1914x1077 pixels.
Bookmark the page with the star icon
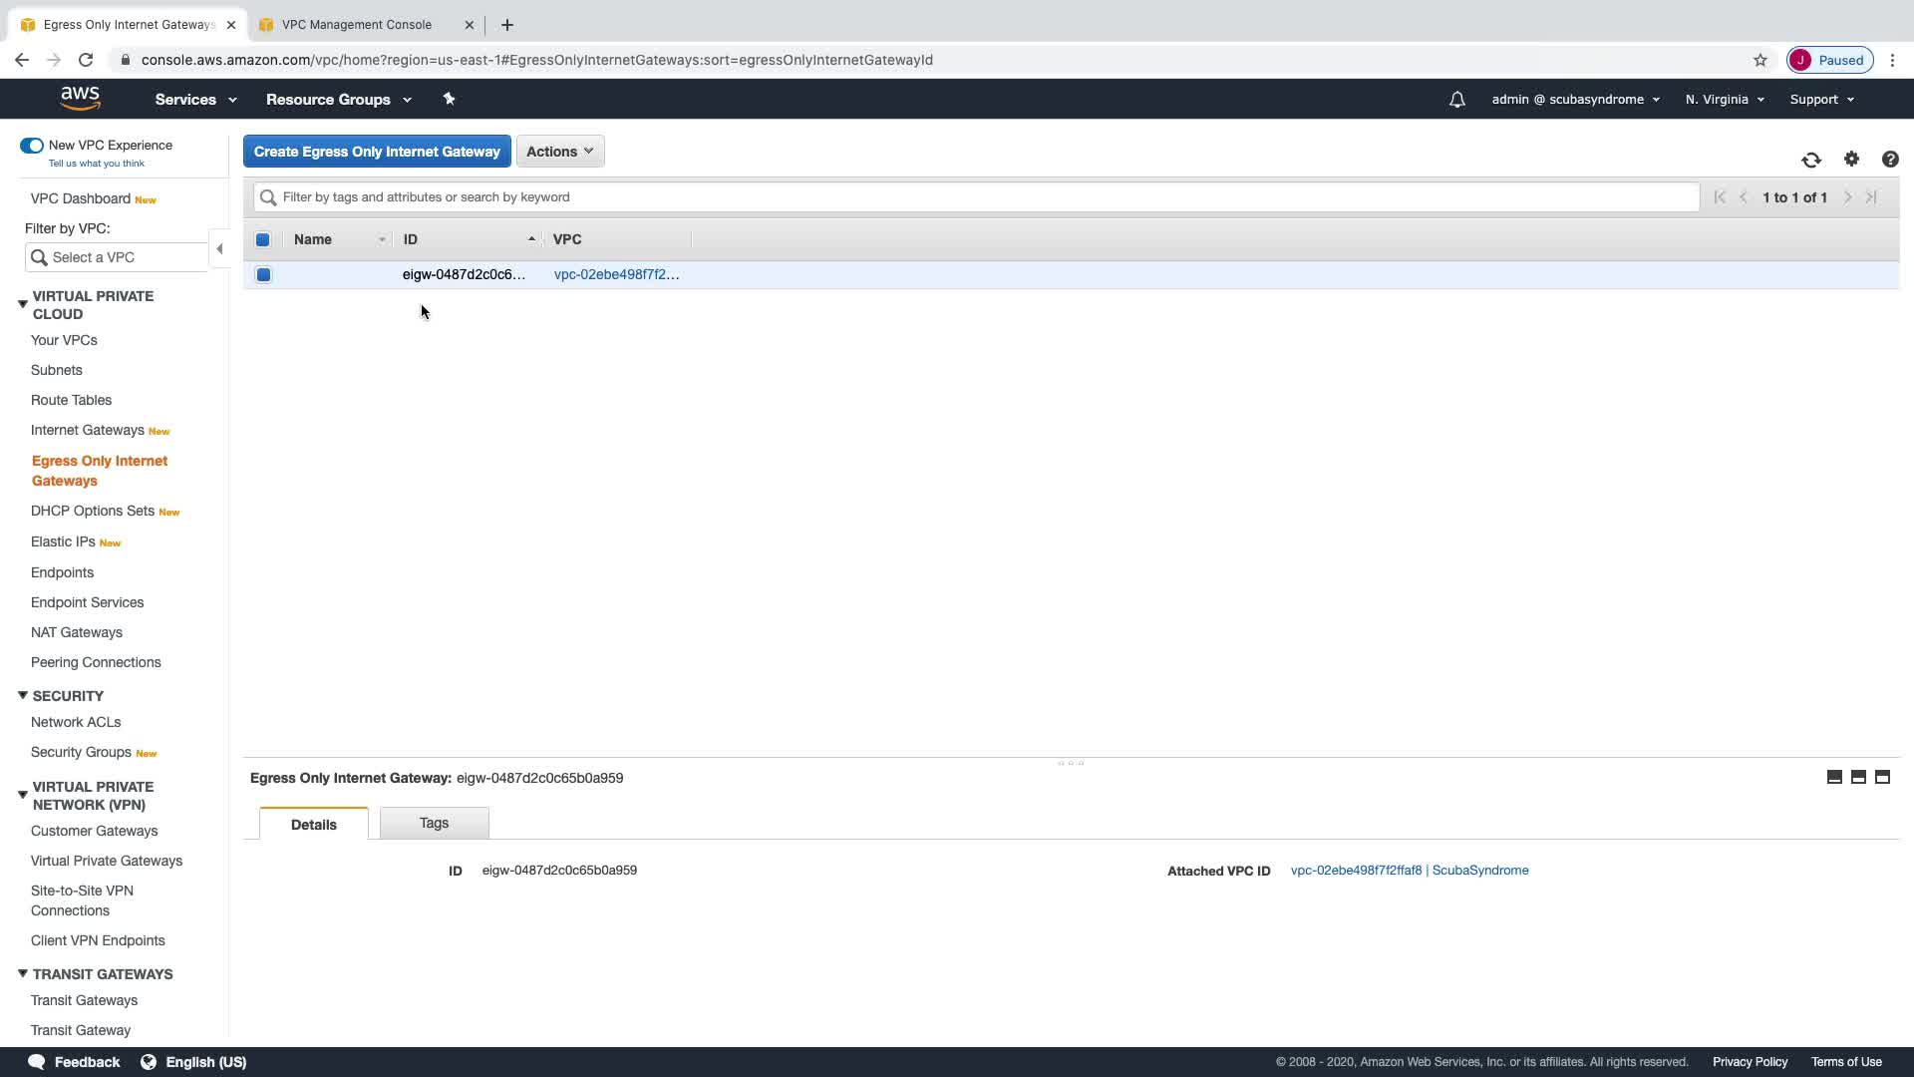[1760, 60]
